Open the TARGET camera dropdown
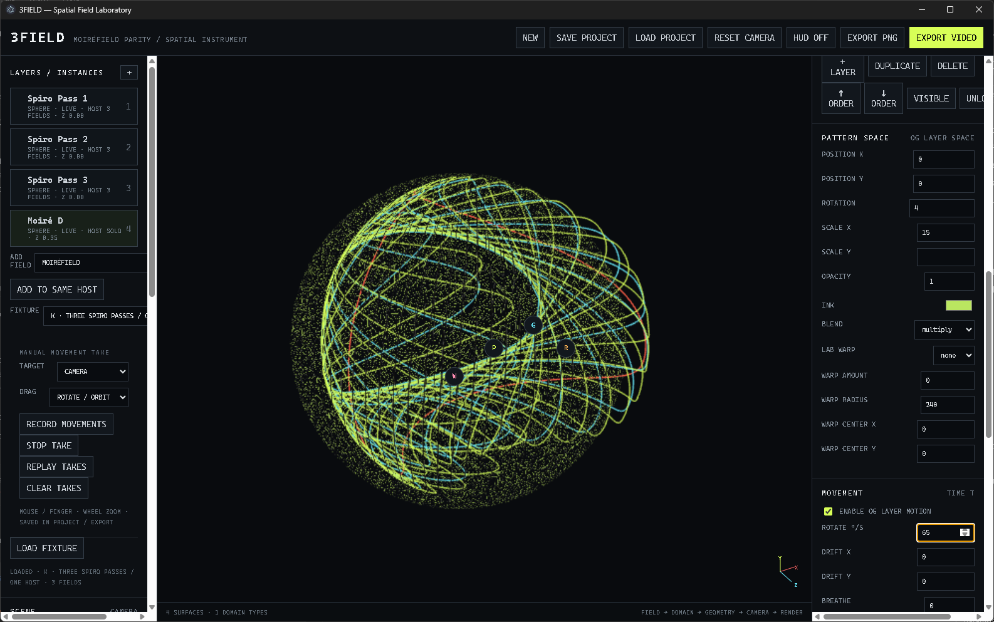Viewport: 994px width, 622px height. [93, 371]
